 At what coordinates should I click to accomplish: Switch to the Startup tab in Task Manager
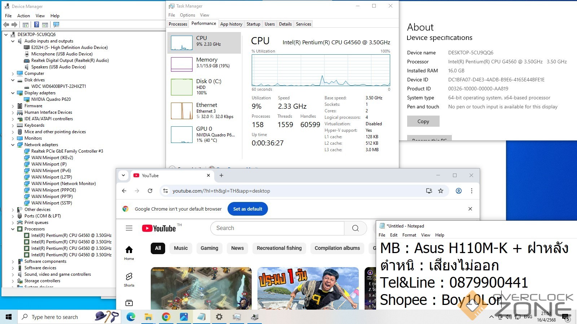click(253, 24)
